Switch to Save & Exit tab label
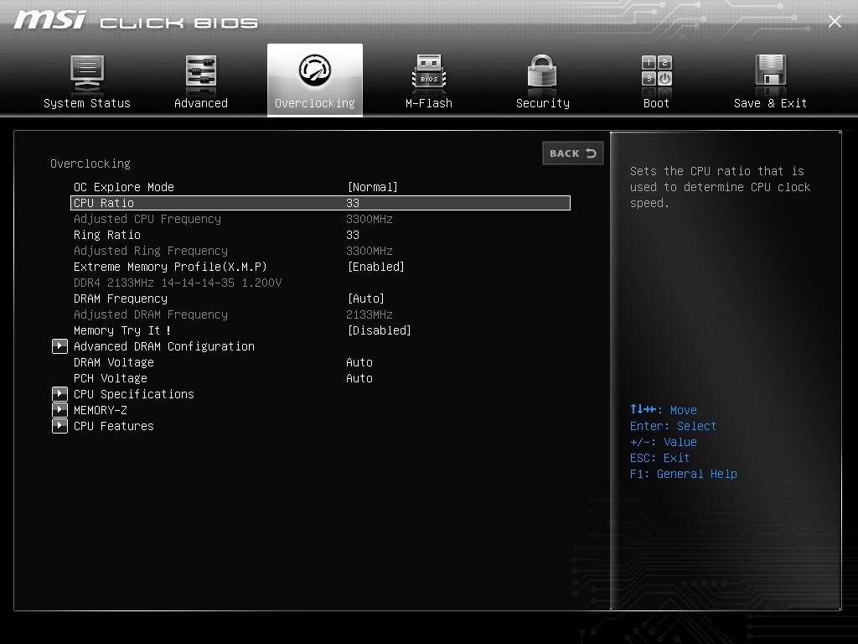This screenshot has height=644, width=858. (771, 103)
